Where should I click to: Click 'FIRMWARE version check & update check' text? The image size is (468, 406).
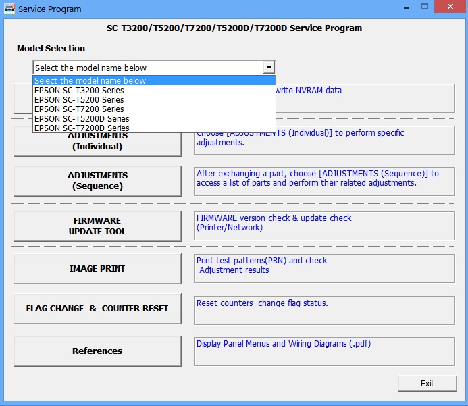(274, 218)
